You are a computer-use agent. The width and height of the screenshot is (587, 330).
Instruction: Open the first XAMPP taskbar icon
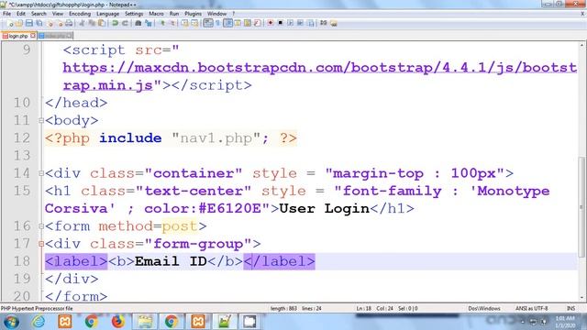[65, 322]
